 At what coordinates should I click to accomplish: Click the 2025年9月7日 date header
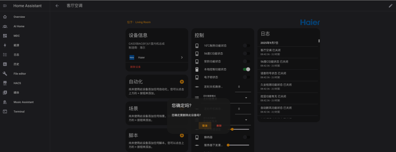coord(270,43)
